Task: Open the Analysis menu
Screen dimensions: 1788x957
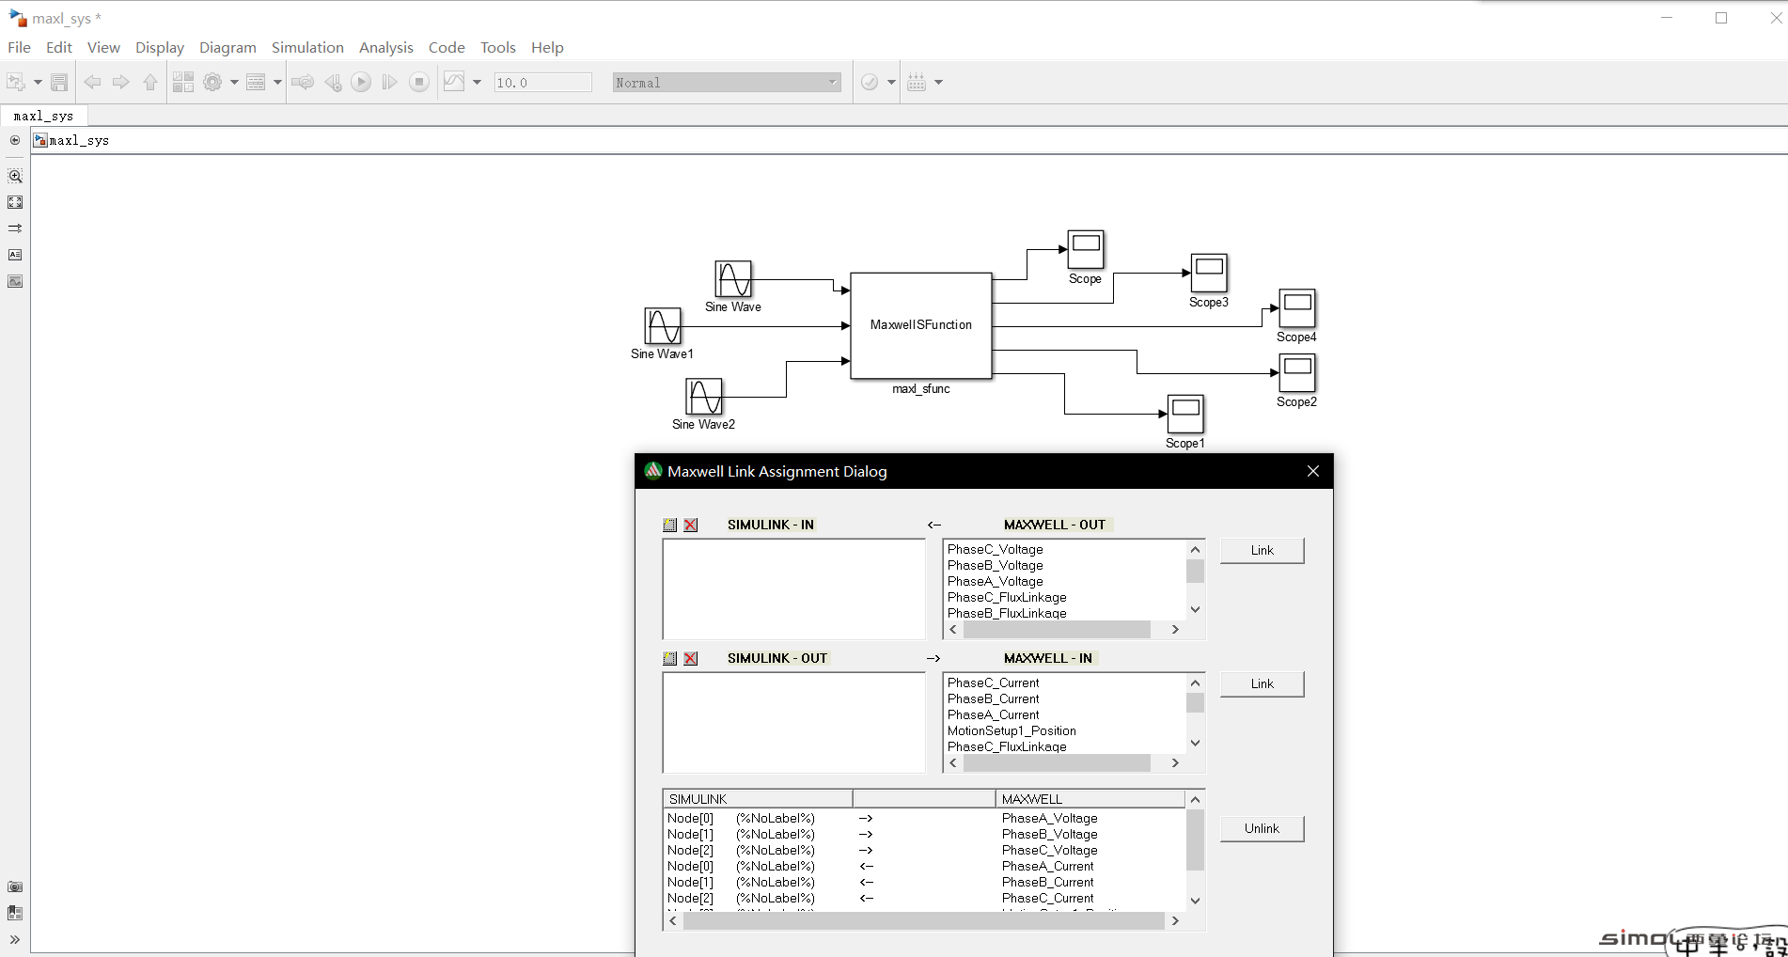Action: (385, 47)
